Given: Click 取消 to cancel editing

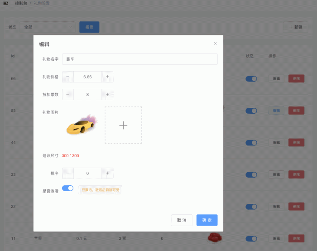Looking at the screenshot, I should (182, 220).
